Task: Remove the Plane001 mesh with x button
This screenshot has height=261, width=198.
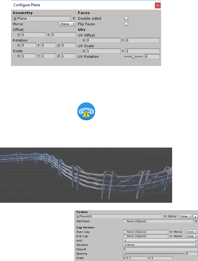Action: tap(195, 217)
